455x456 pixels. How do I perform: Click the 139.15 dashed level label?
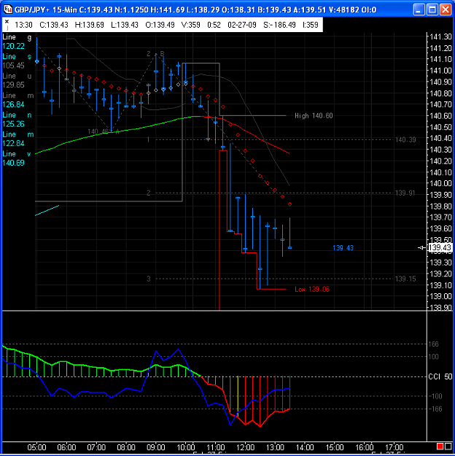click(x=405, y=279)
